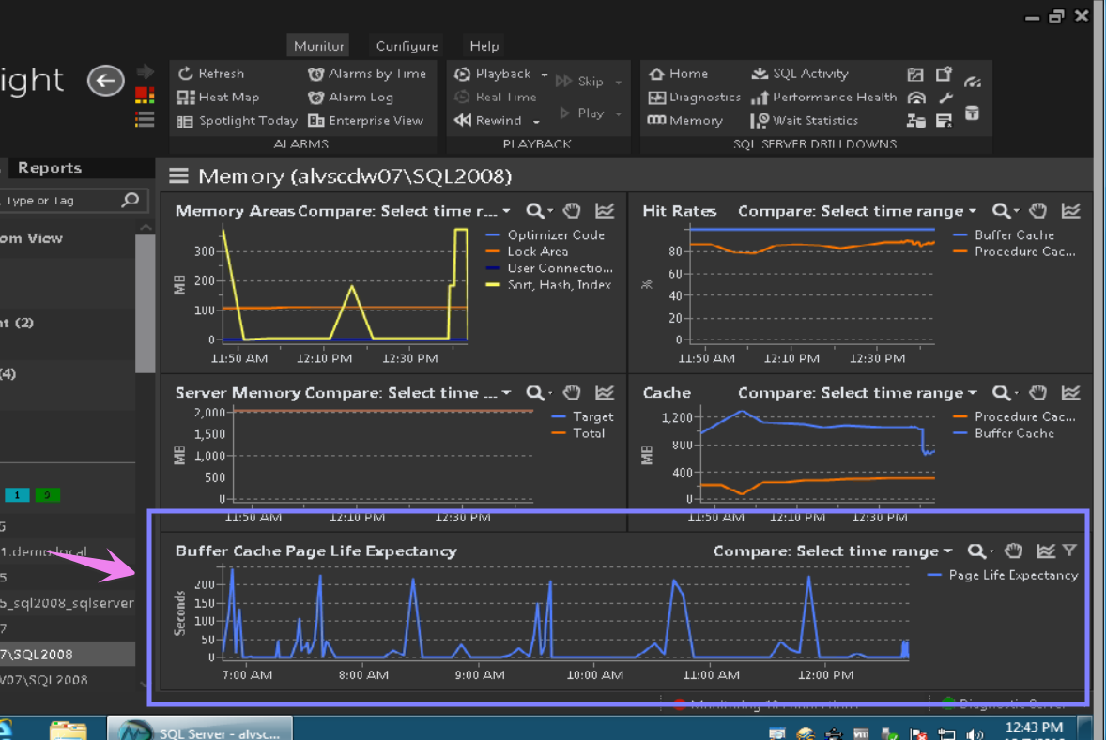The height and width of the screenshot is (740, 1106).
Task: Select the Reports tab in left panel
Action: [50, 168]
